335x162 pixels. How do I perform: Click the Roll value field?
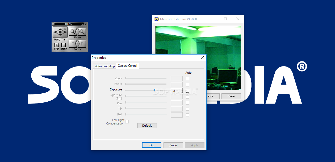177,115
